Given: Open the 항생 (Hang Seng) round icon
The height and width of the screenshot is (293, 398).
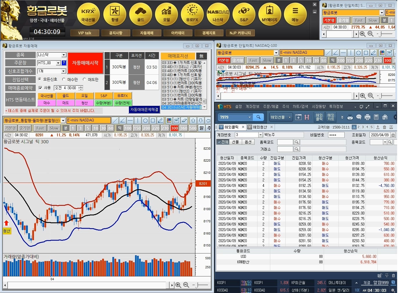Looking at the screenshot, I should click(x=115, y=14).
